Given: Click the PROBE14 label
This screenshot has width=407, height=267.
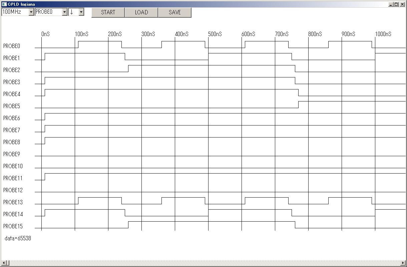Looking at the screenshot, I should [13, 214].
